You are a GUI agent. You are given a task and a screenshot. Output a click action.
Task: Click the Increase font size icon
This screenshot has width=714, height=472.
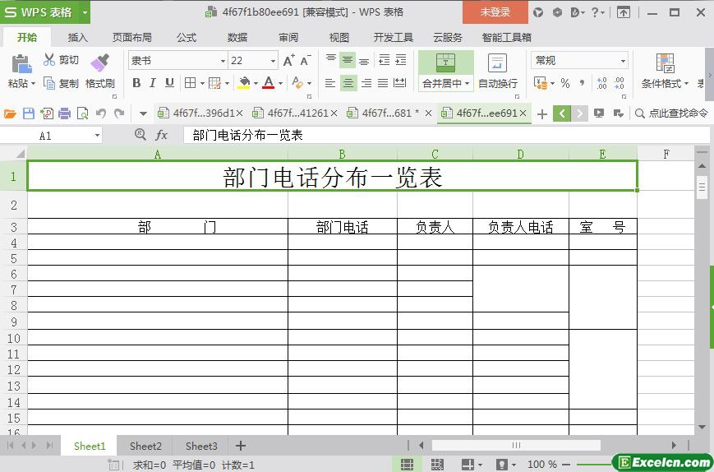(x=288, y=61)
